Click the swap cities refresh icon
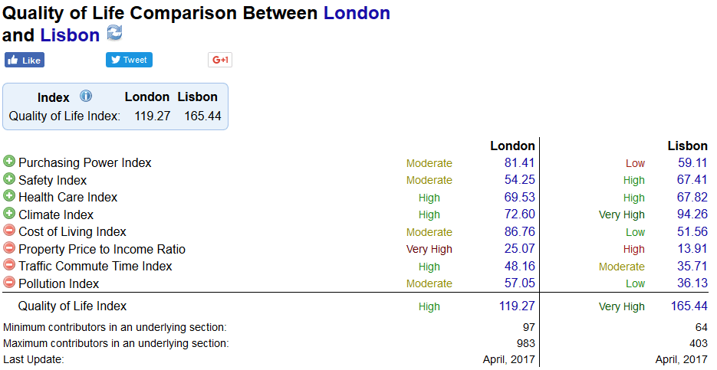The height and width of the screenshot is (370, 717). click(114, 33)
